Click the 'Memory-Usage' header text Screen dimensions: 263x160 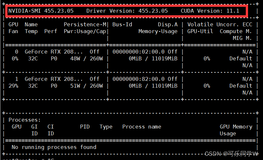pyautogui.click(x=158, y=31)
